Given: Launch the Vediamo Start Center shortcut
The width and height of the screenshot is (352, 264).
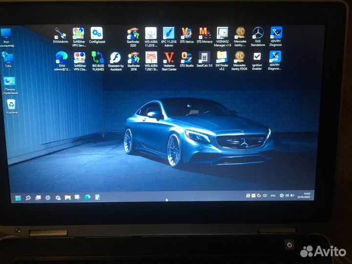Looking at the screenshot, I should [169, 61].
